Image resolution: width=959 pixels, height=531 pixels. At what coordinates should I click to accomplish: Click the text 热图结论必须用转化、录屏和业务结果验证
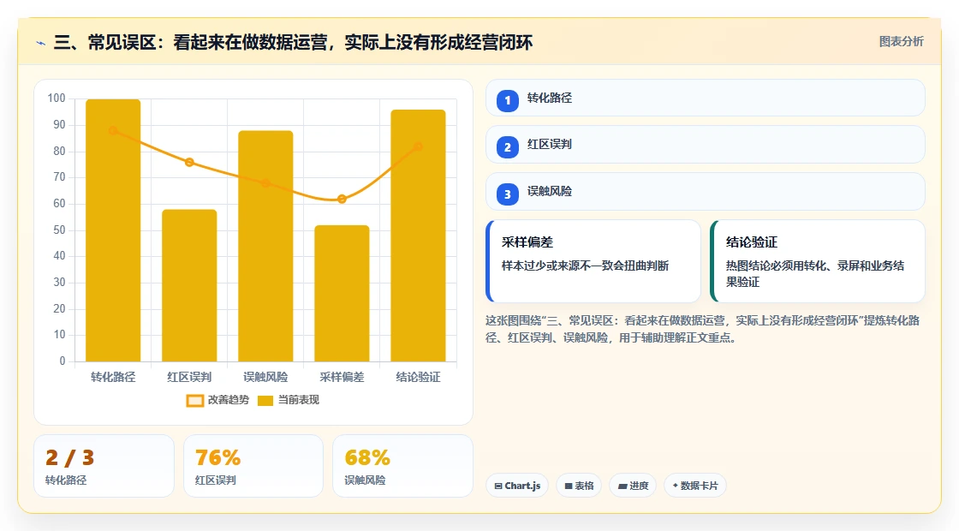pyautogui.click(x=815, y=274)
